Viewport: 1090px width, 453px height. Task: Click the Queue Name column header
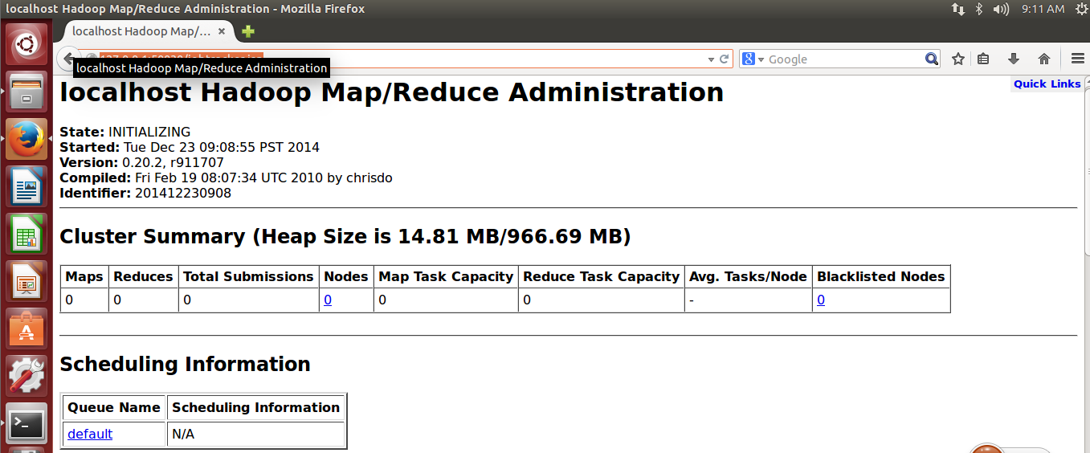point(113,407)
